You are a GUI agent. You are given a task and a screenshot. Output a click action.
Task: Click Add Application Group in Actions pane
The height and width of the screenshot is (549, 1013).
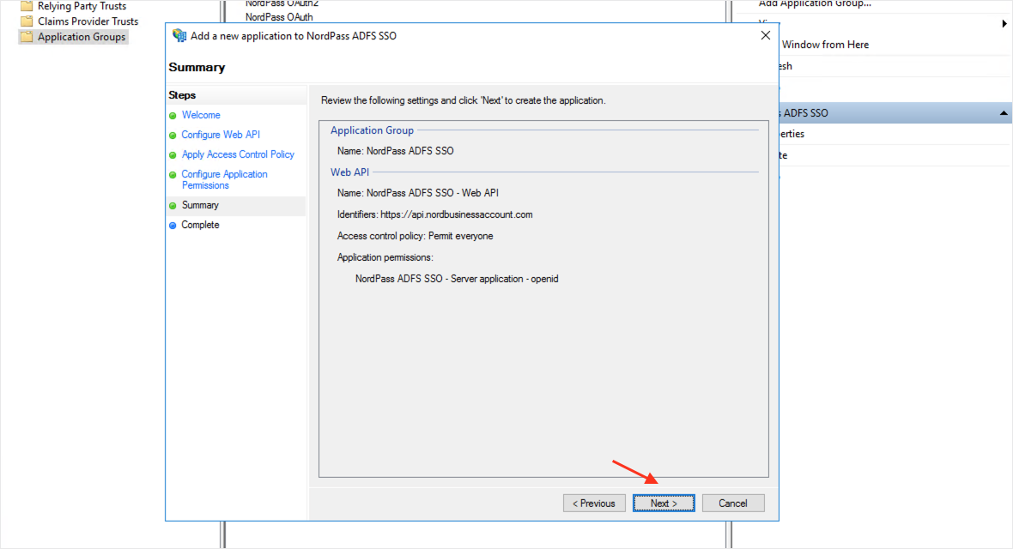[x=815, y=4]
